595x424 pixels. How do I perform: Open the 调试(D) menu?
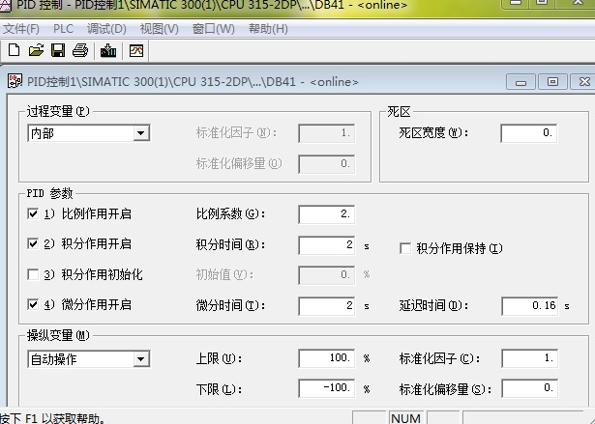(106, 29)
